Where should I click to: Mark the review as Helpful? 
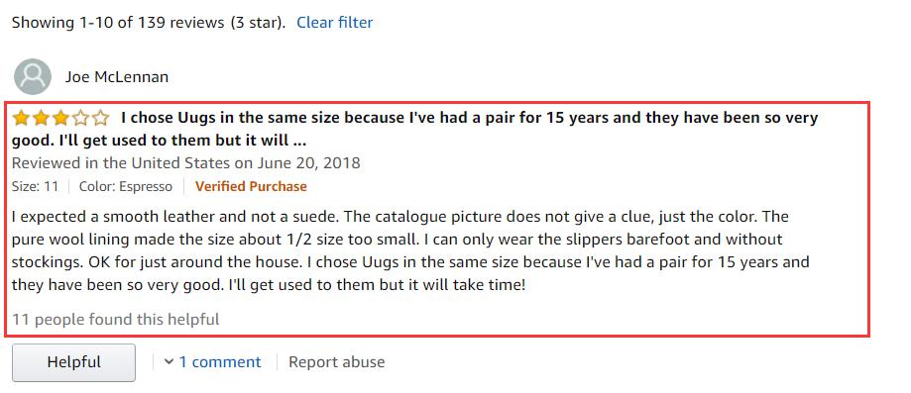coord(73,362)
